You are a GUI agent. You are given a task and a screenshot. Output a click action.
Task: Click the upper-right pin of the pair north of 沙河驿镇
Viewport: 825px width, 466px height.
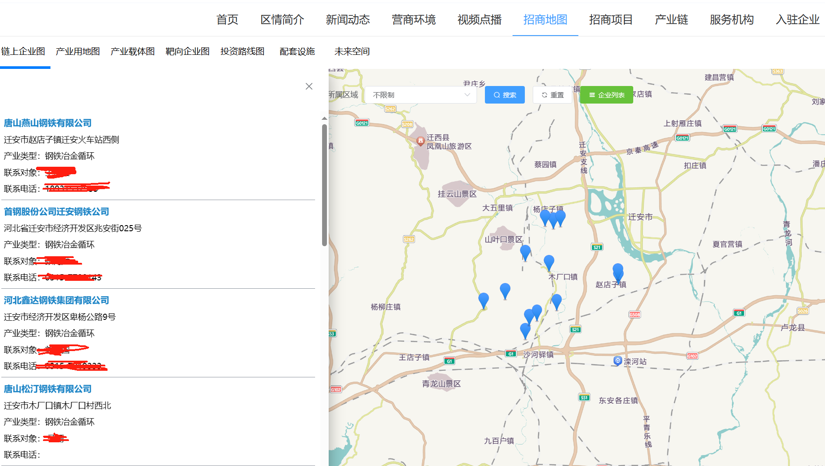(537, 312)
